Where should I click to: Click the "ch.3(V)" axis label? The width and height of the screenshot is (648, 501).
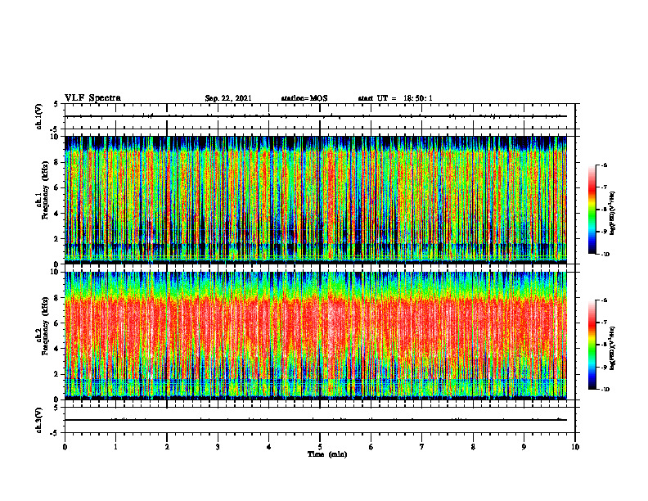click(x=39, y=420)
